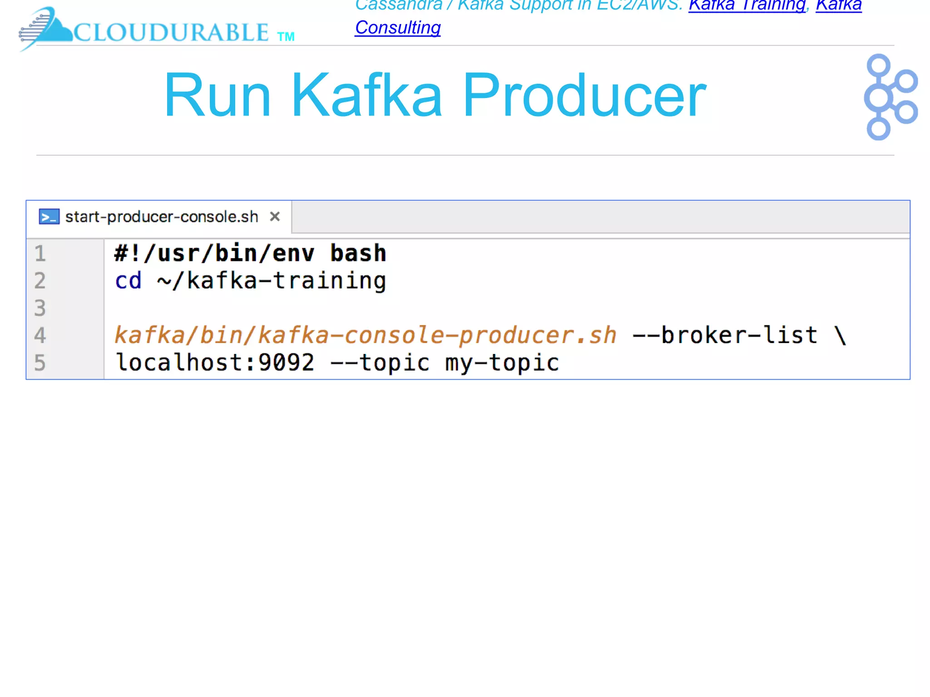Click the kafka-console-producer.sh script path
Viewport: 930px width, 697px height.
coord(365,335)
